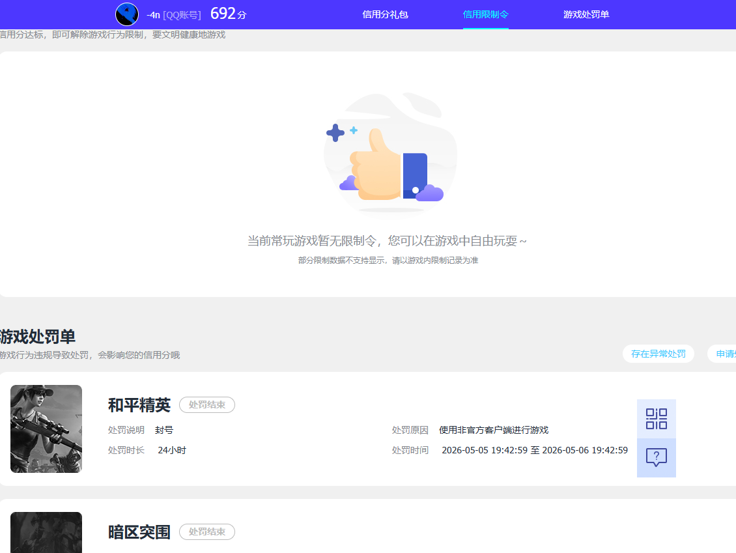
Task: Click the 存在异常处罚 button
Action: (658, 354)
